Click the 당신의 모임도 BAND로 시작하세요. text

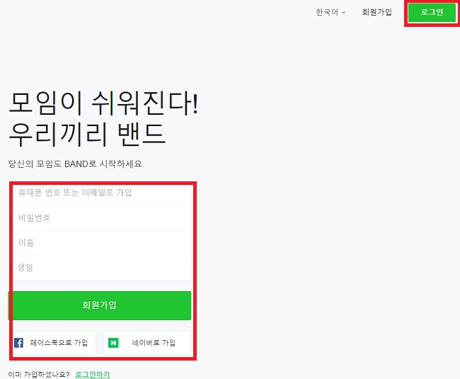pyautogui.click(x=76, y=164)
